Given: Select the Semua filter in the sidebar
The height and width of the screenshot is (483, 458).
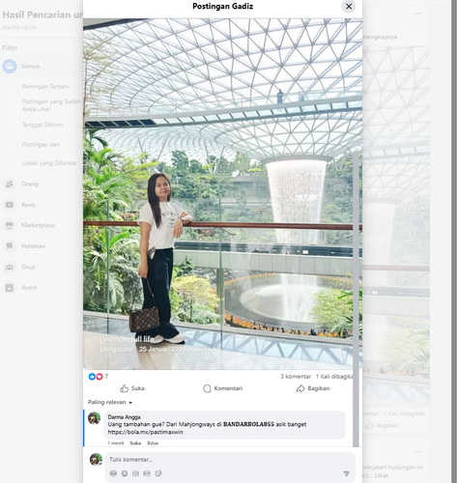Looking at the screenshot, I should [x=42, y=67].
